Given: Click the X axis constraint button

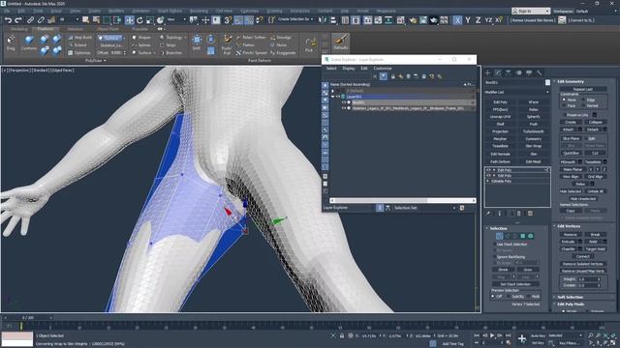Looking at the screenshot, I should [x=457, y=20].
